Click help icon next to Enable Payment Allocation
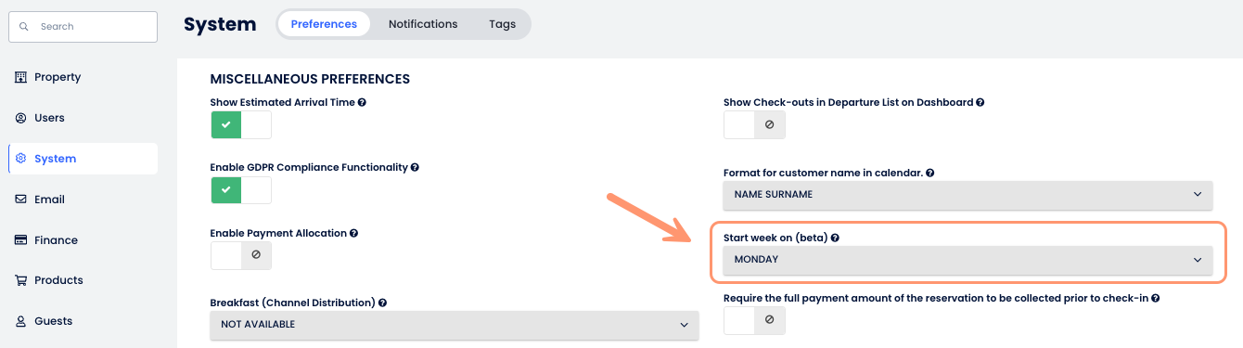The height and width of the screenshot is (348, 1243). (x=353, y=233)
